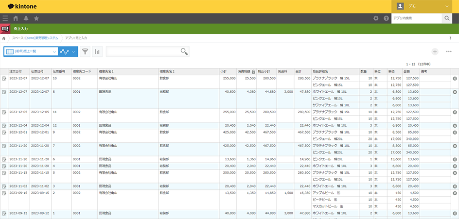Click the 顧客先名1 column header
The image size is (459, 219).
coord(106,71)
